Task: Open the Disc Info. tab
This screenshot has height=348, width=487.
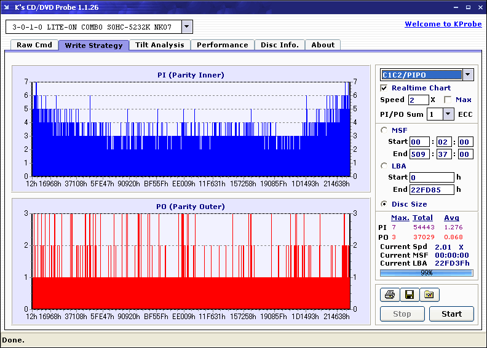Action: tap(279, 45)
